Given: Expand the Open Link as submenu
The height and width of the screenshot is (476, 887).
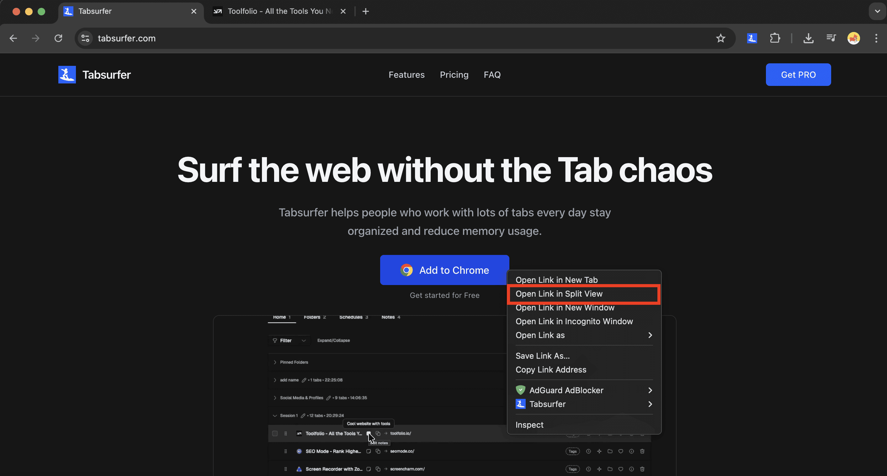Looking at the screenshot, I should point(584,335).
